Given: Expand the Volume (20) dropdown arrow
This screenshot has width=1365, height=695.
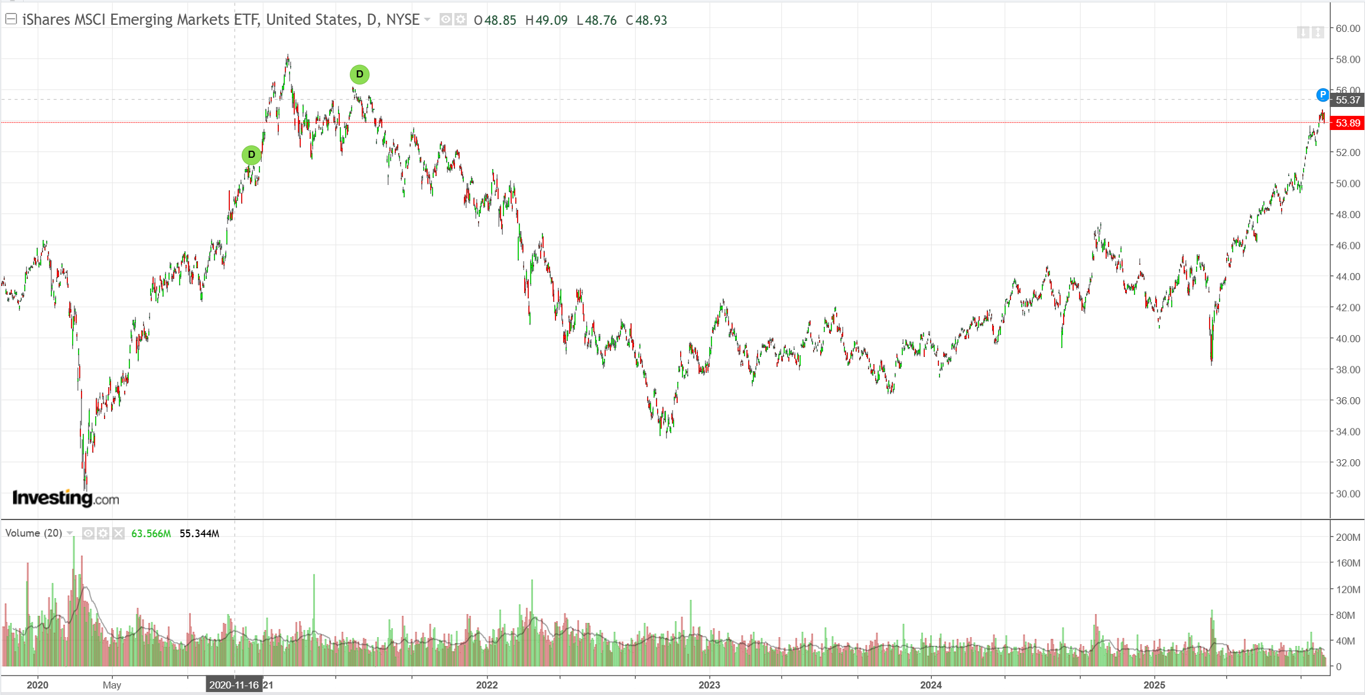Looking at the screenshot, I should point(70,533).
